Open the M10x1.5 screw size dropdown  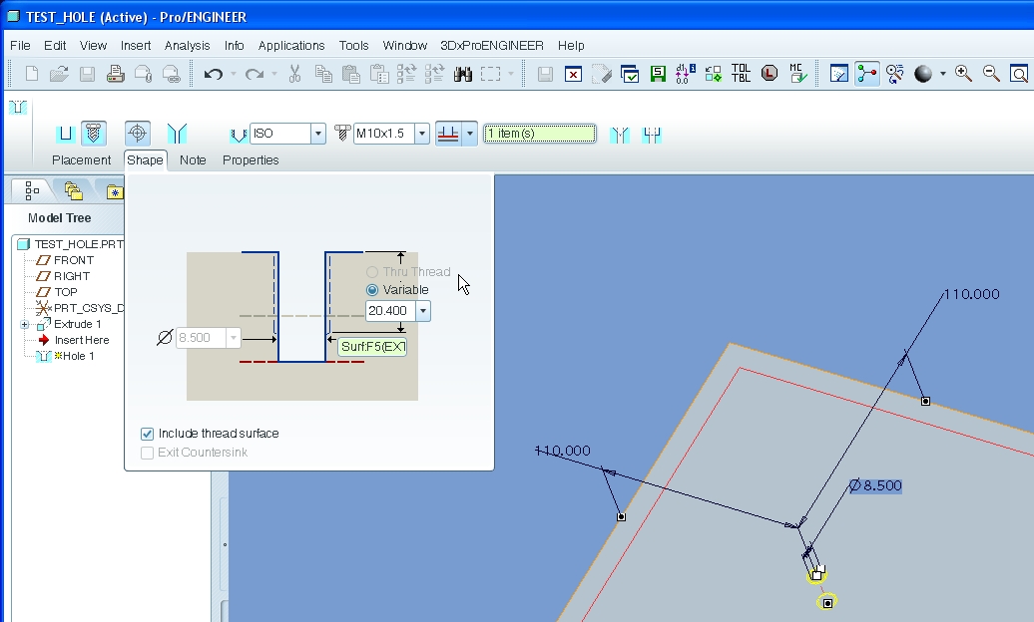tap(422, 134)
